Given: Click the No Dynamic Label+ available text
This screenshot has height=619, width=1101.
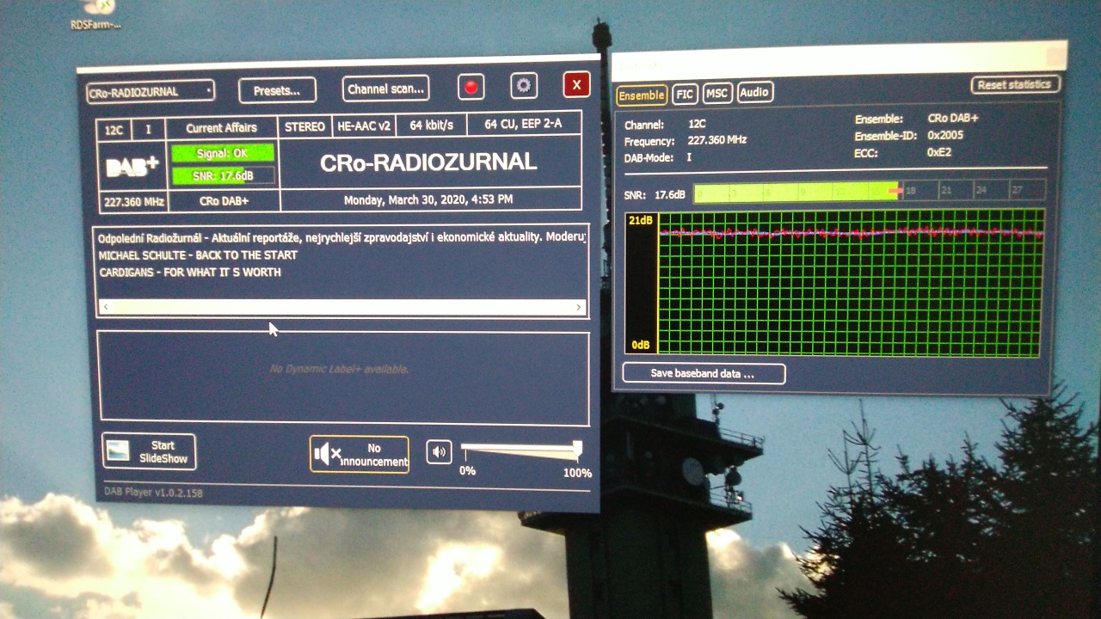Looking at the screenshot, I should tap(339, 369).
